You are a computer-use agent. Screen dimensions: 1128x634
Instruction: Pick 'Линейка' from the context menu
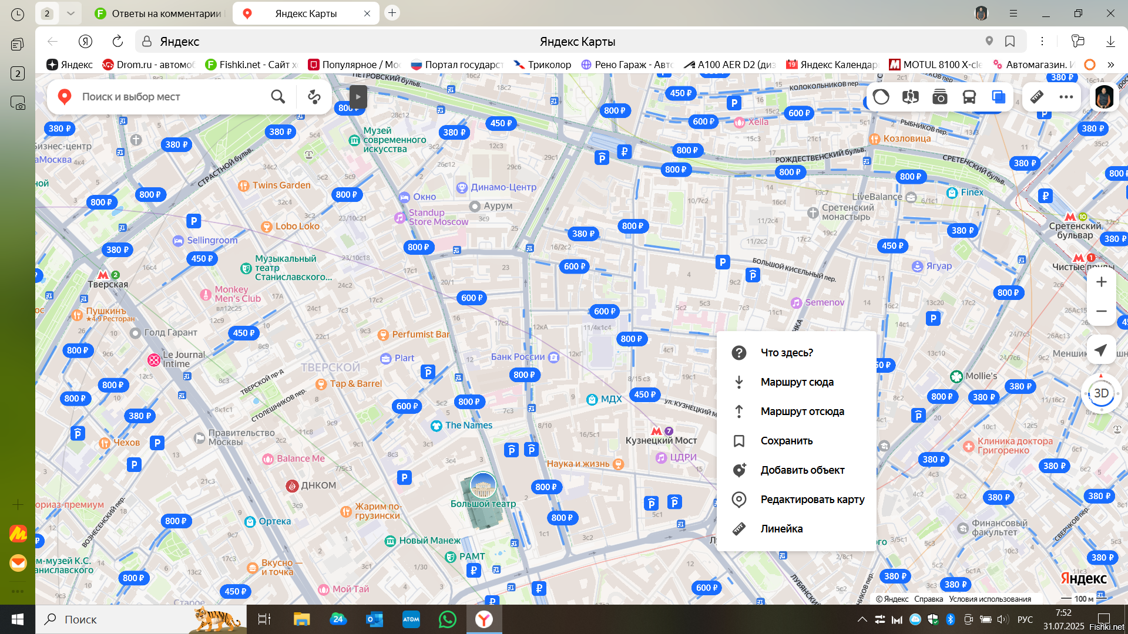(796, 529)
